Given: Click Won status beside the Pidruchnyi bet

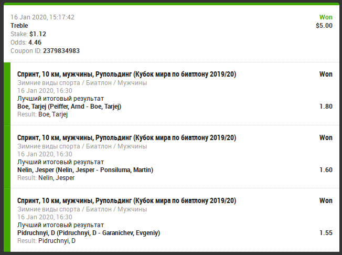Looking at the screenshot, I should point(326,201).
